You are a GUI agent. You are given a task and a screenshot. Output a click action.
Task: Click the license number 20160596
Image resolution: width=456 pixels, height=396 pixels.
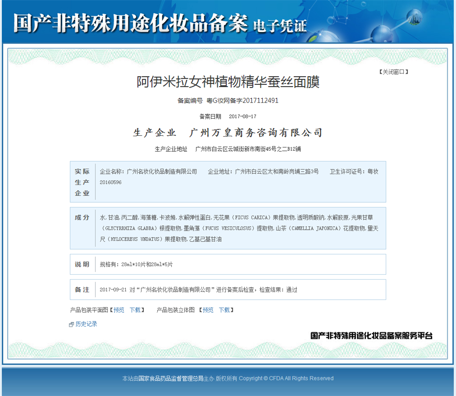coord(110,182)
